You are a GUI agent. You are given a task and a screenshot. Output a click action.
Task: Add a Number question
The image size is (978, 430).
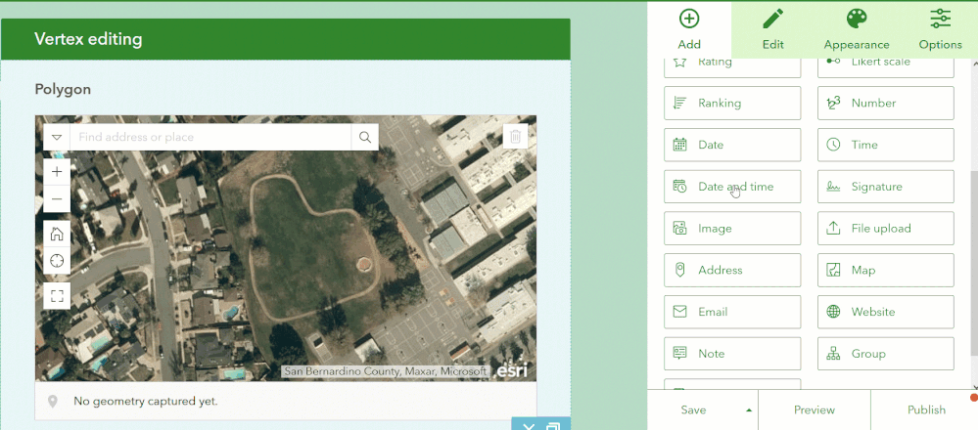pos(886,103)
